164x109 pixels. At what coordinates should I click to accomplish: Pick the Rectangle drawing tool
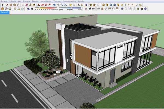[11, 5]
